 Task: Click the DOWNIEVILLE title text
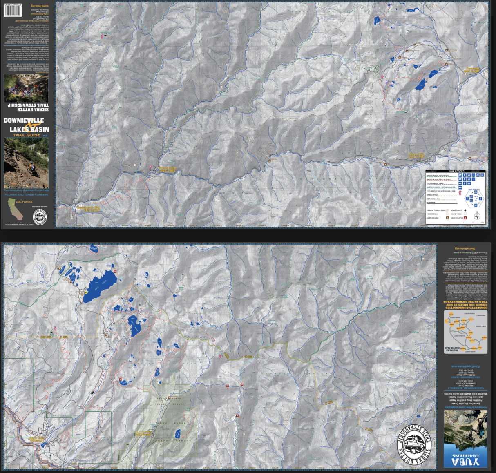coord(24,120)
